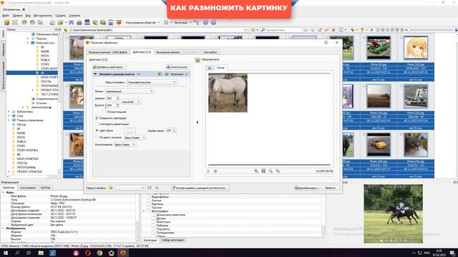Screen dimensions: 458x257
Task: Switch to Набор категорий tab
Action: pos(173,240)
